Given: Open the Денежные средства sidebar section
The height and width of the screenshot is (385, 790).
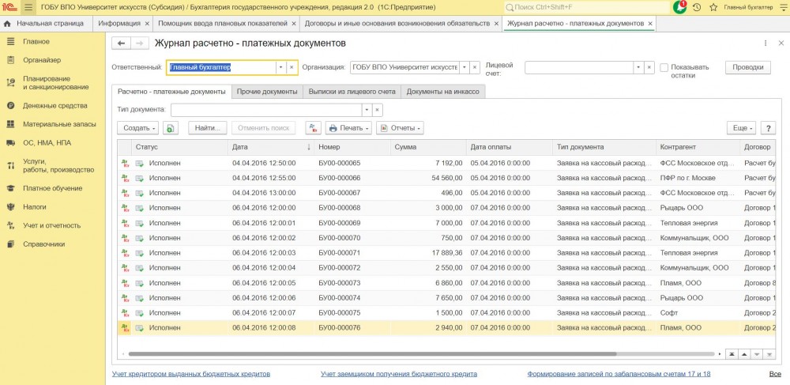Looking at the screenshot, I should tap(55, 105).
